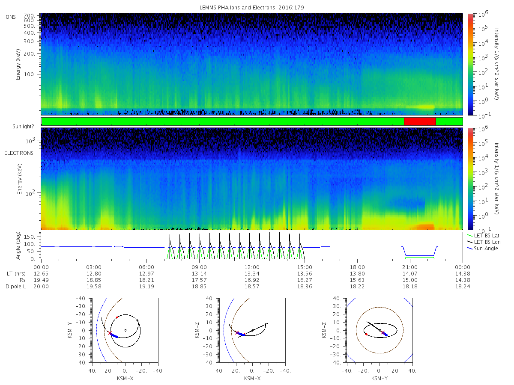Click the ELECTRONS panel label

coord(18,153)
